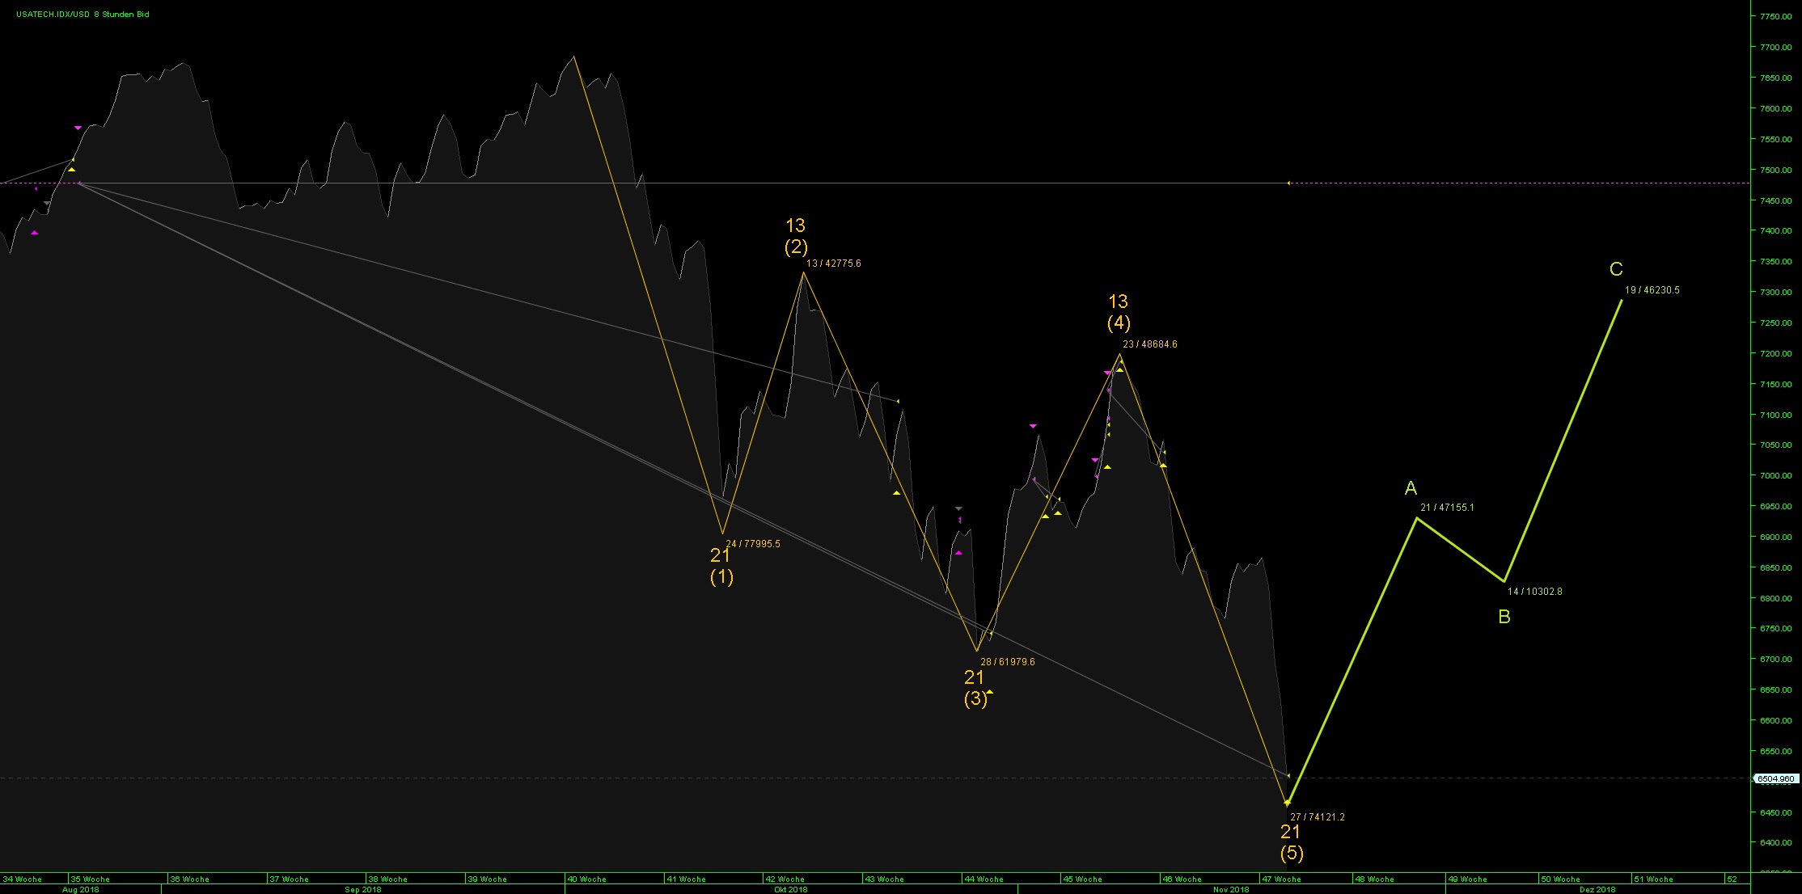The height and width of the screenshot is (894, 1802).
Task: Select the wave (2) label at the peak
Action: [x=796, y=247]
